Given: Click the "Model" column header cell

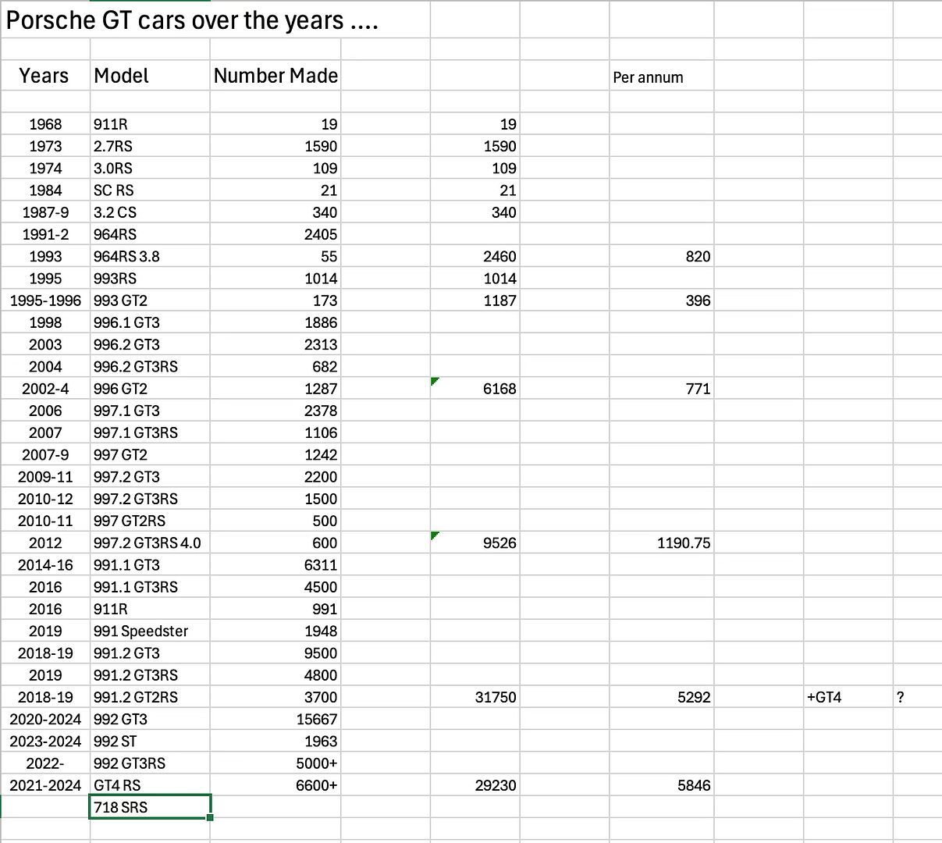Looking at the screenshot, I should [x=150, y=76].
